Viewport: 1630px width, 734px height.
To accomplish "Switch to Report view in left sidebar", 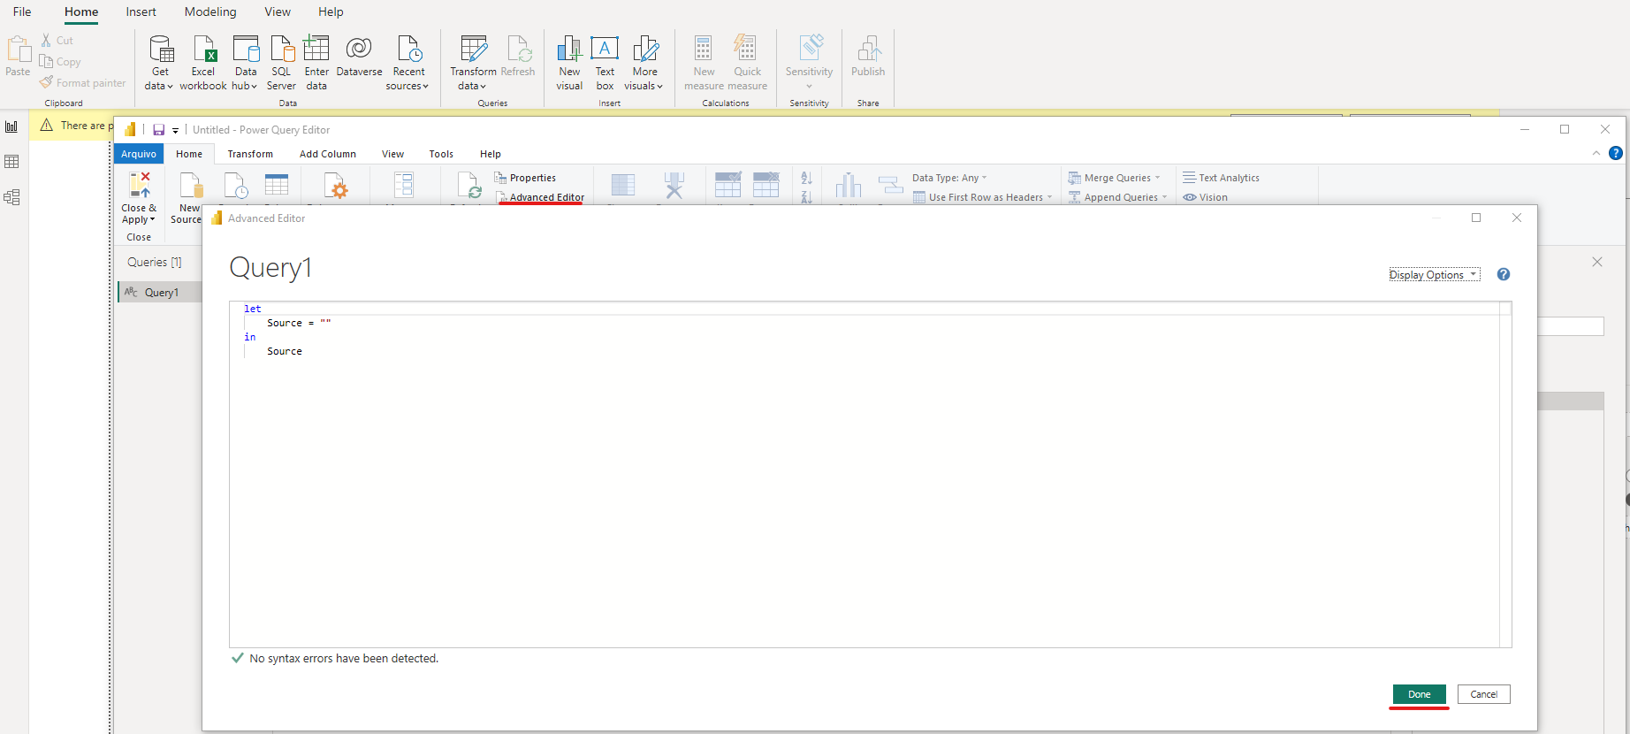I will [x=11, y=126].
